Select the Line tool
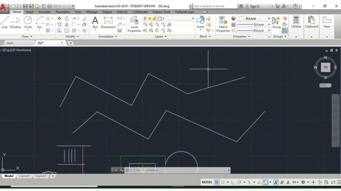The image size is (341, 191). coord(4,22)
